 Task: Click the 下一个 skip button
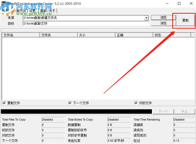(x=163, y=111)
